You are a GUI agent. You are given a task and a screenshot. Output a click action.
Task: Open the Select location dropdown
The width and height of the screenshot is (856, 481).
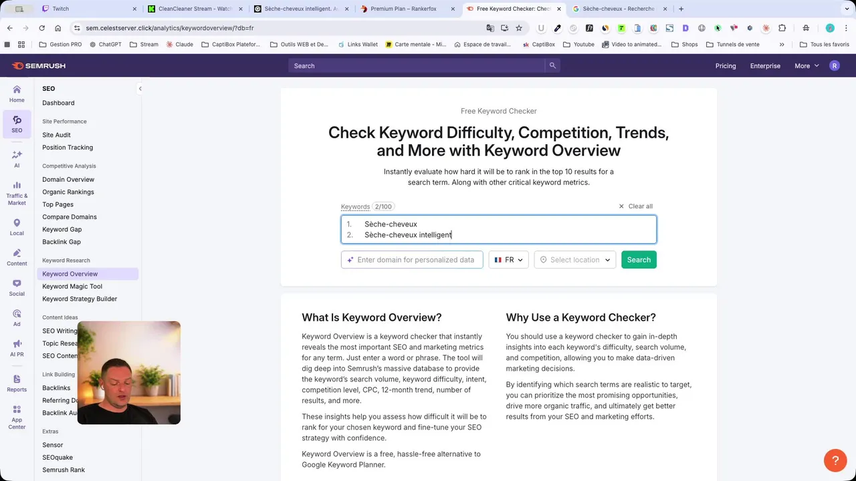[575, 260]
